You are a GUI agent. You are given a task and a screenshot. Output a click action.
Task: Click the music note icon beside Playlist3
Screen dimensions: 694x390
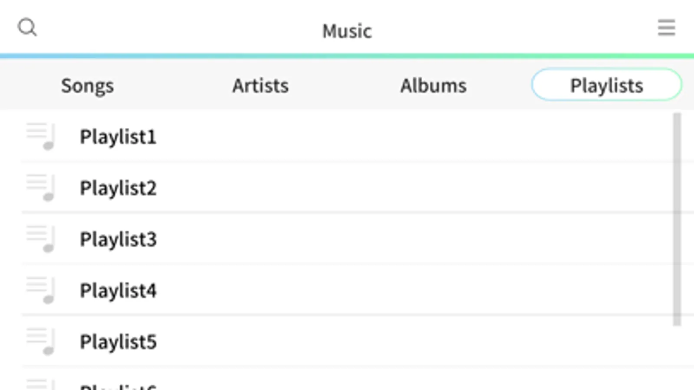point(41,239)
